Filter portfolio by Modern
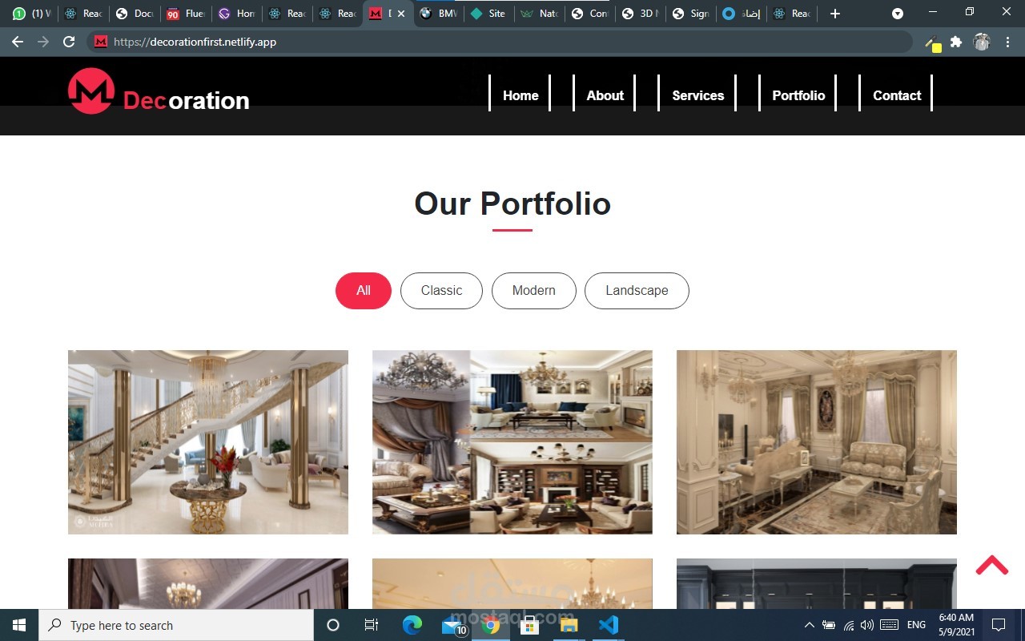The width and height of the screenshot is (1025, 641). (534, 290)
